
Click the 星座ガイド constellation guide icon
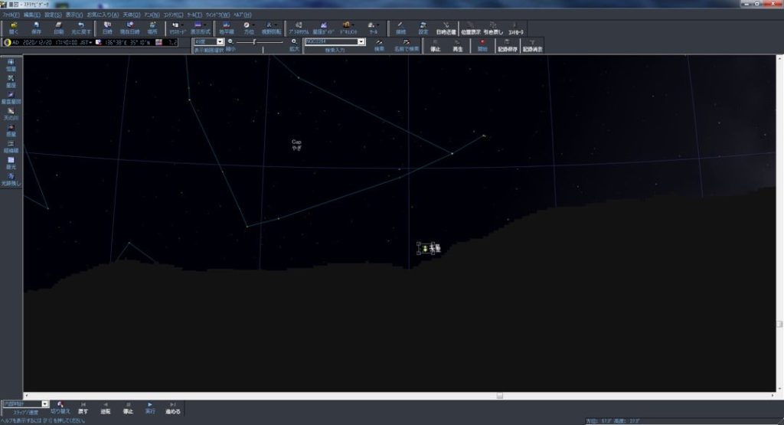tap(322, 28)
